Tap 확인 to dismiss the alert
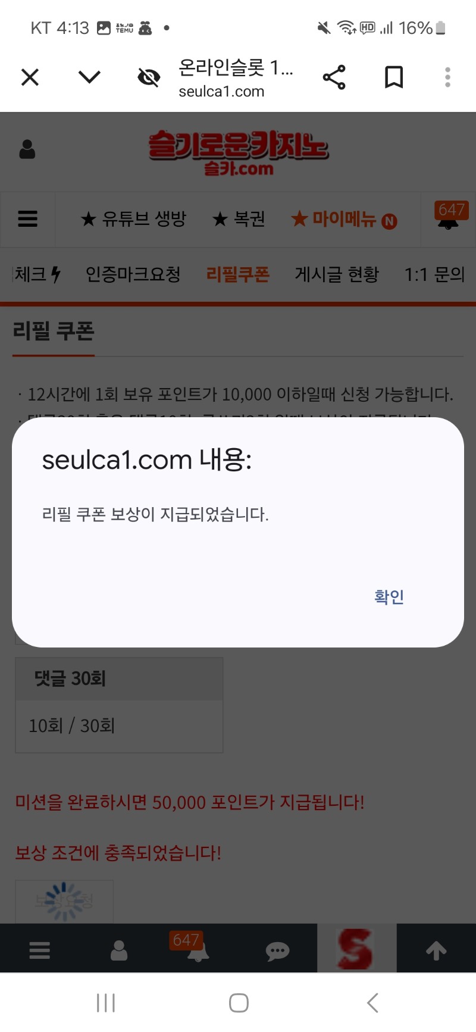The width and height of the screenshot is (476, 1032). click(389, 596)
